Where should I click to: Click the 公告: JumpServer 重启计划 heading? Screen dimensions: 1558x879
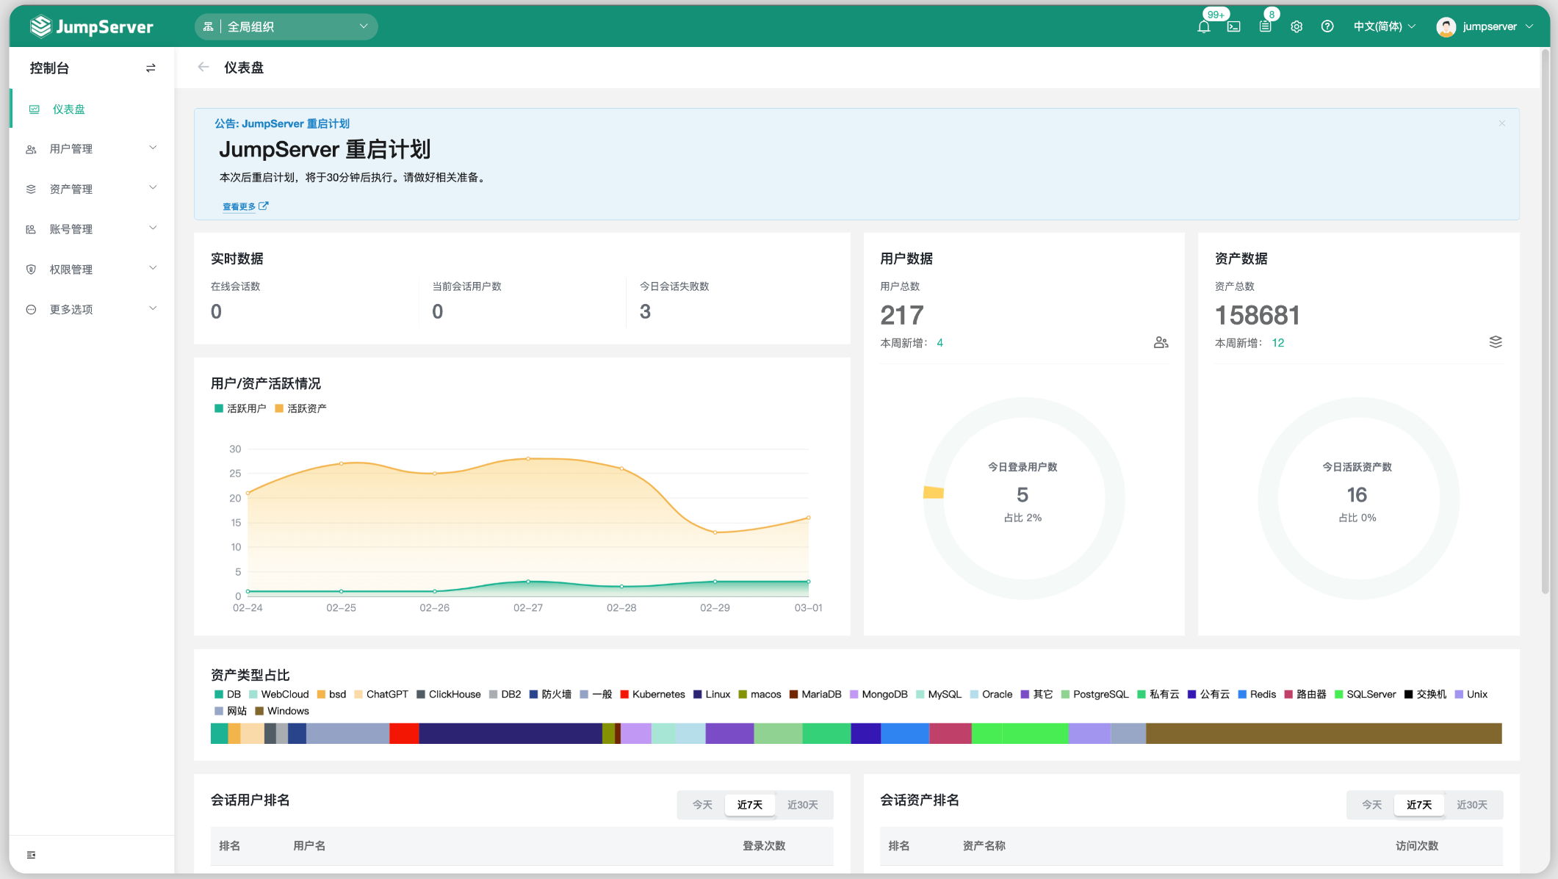[282, 123]
